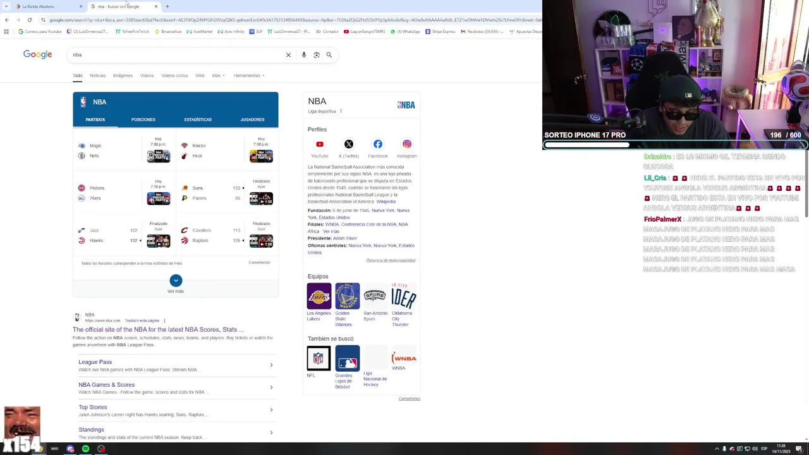Open a new browser tab
The width and height of the screenshot is (809, 455).
tap(167, 6)
